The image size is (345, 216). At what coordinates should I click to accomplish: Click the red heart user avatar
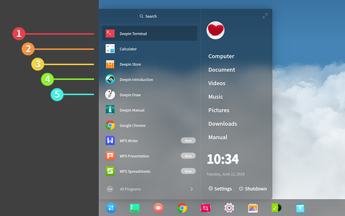point(216,30)
